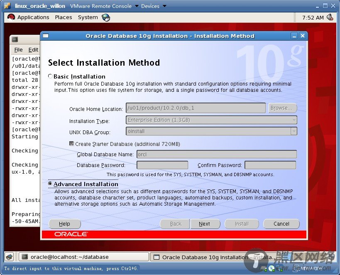Open the terminal File menu
Screen dimensions: 340x275
pyautogui.click(x=18, y=50)
